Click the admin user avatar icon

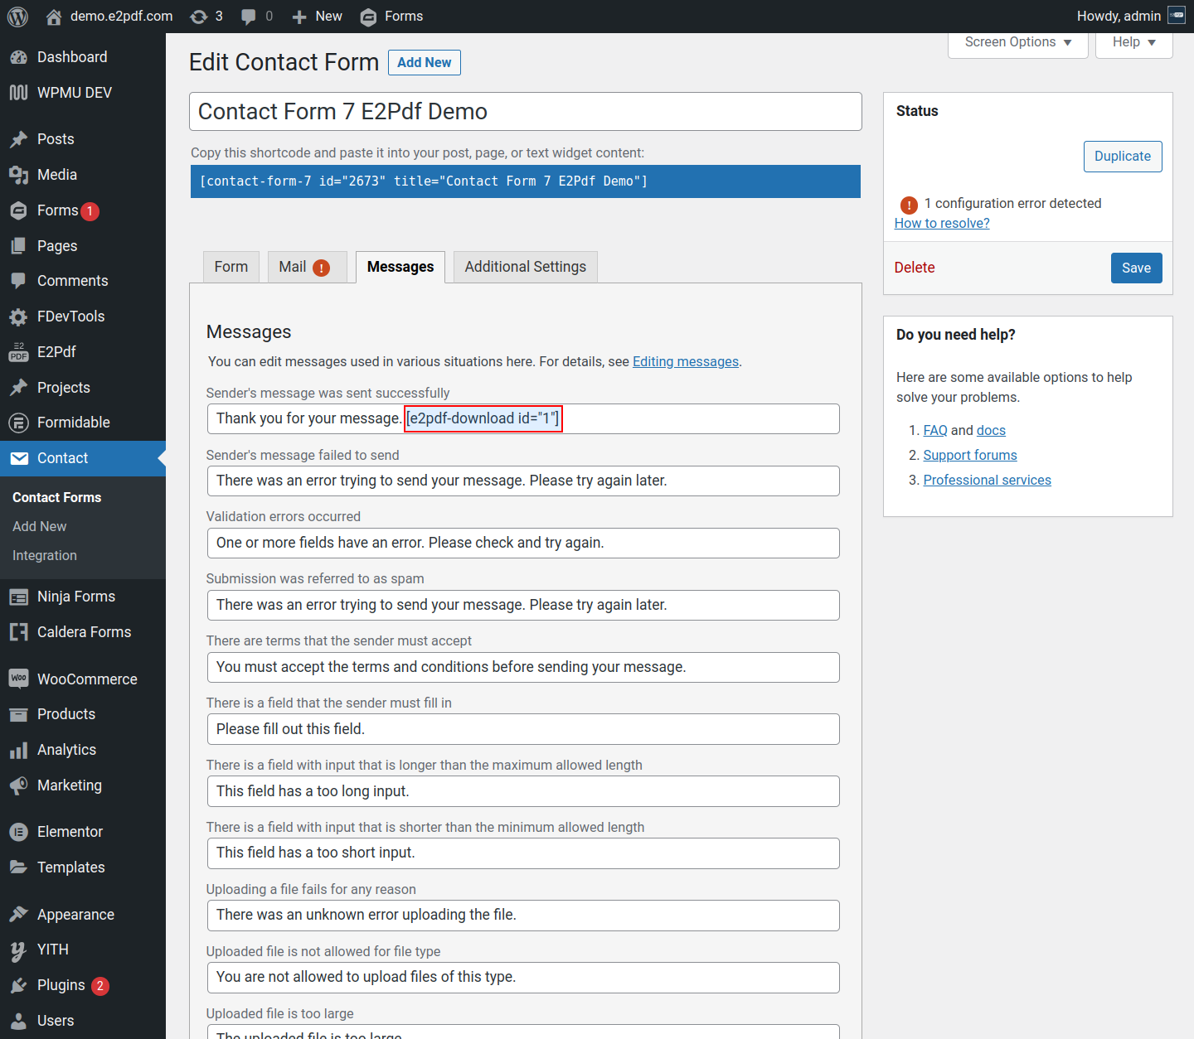(x=1177, y=16)
